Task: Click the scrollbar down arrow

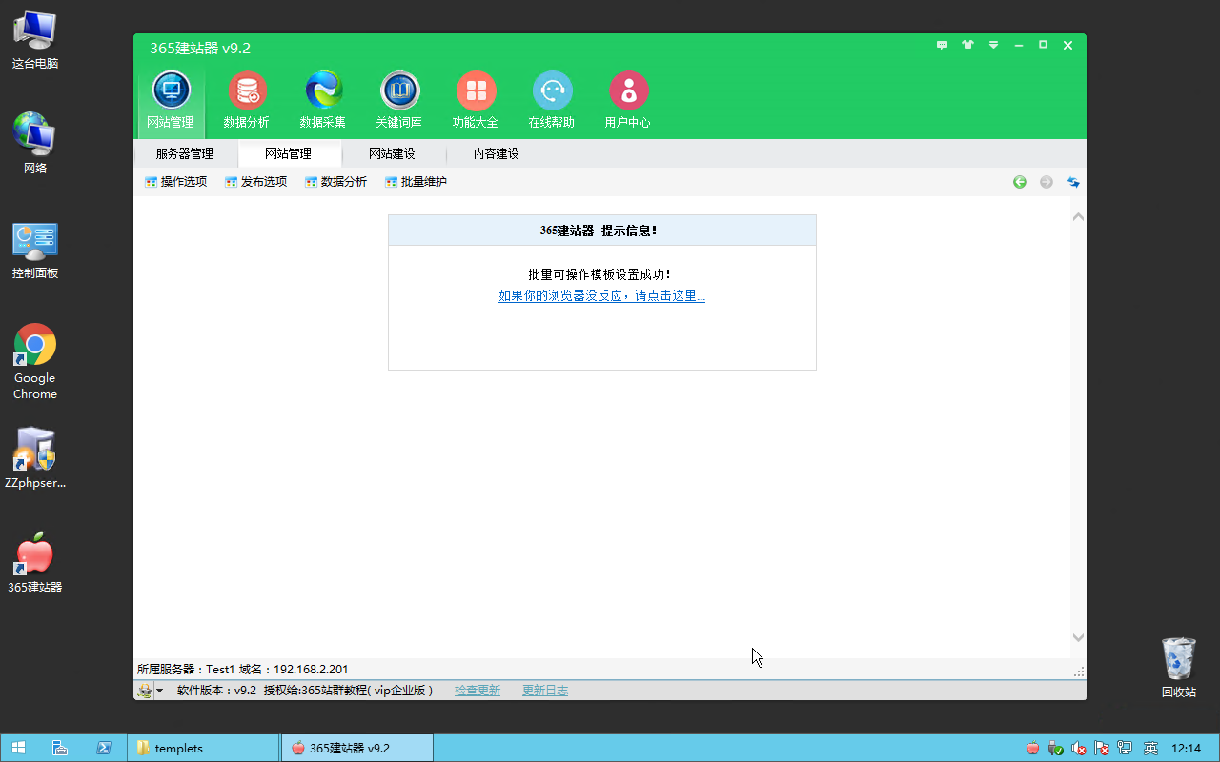Action: pos(1078,637)
